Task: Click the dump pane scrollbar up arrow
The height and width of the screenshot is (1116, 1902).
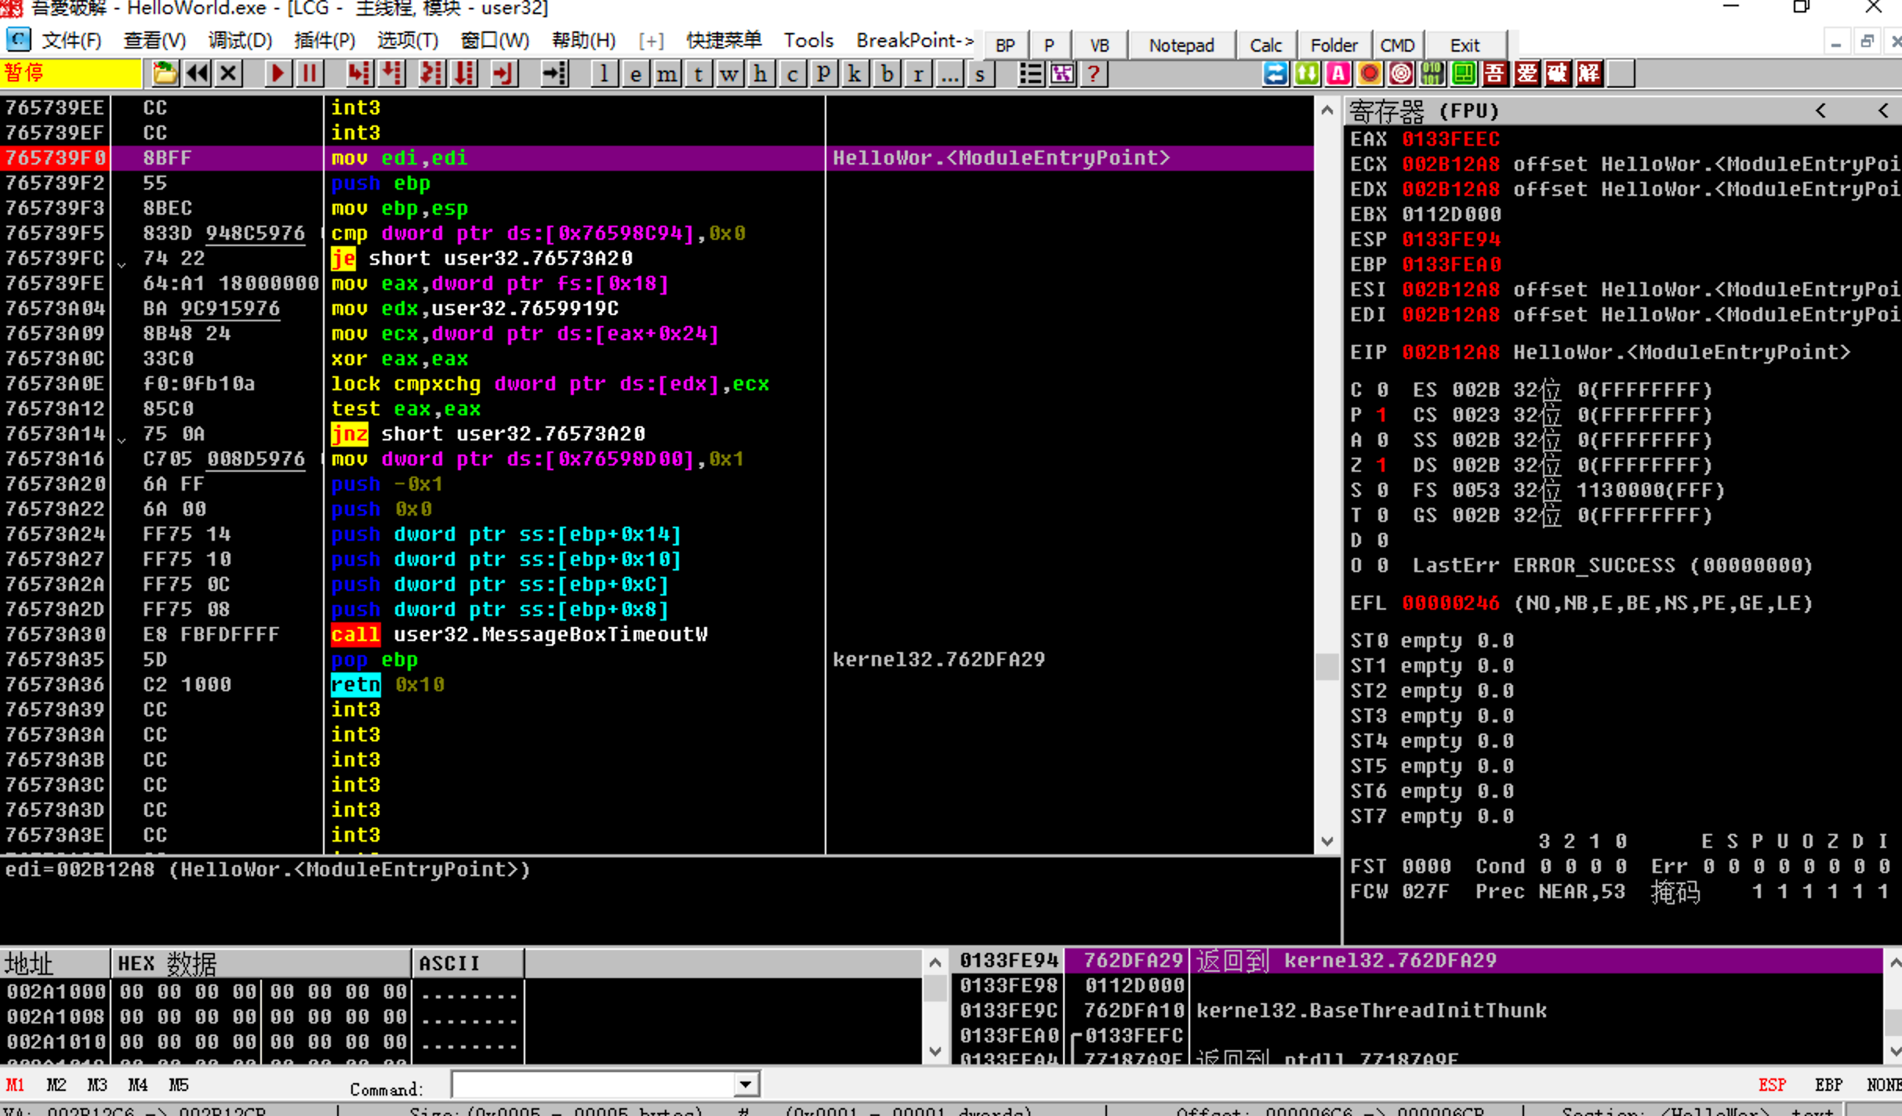Action: pos(935,962)
